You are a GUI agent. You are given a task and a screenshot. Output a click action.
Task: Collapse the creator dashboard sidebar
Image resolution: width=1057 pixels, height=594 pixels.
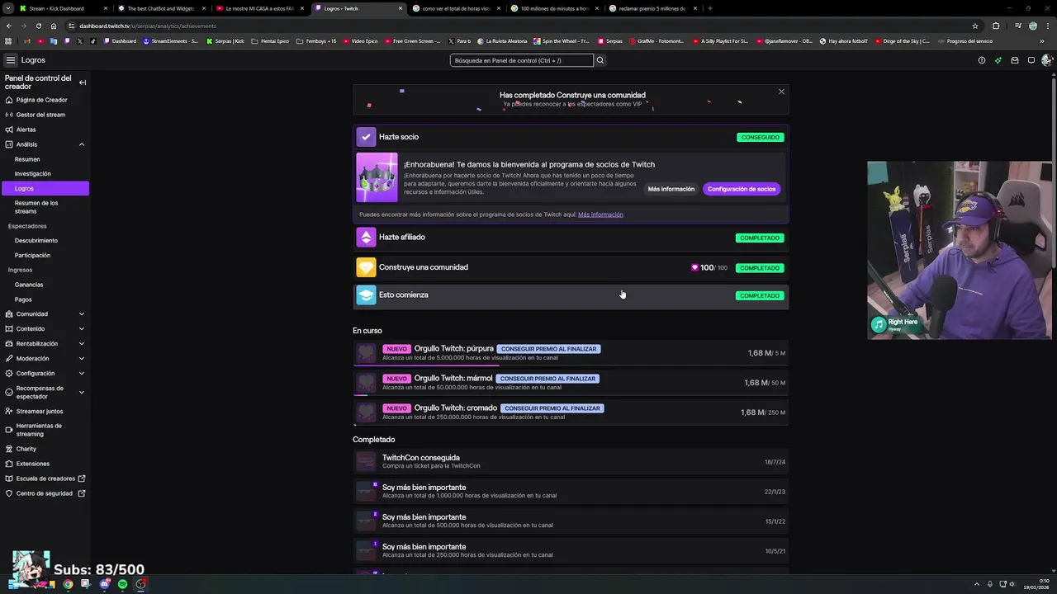[83, 82]
